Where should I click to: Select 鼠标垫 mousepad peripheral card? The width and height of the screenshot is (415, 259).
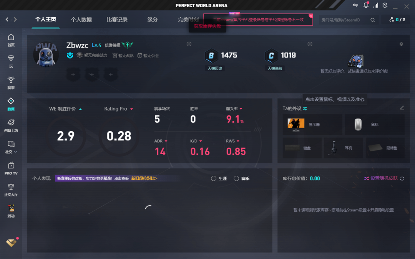click(x=385, y=148)
